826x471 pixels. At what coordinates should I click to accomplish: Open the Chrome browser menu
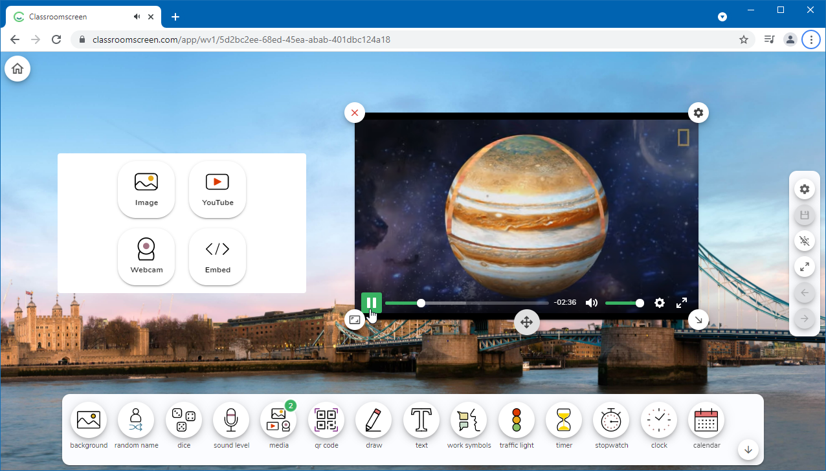pyautogui.click(x=810, y=39)
